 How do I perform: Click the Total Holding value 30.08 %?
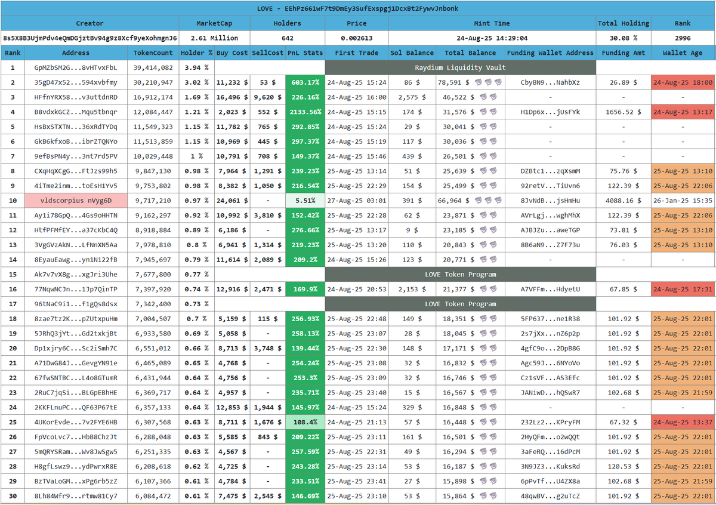pyautogui.click(x=624, y=38)
